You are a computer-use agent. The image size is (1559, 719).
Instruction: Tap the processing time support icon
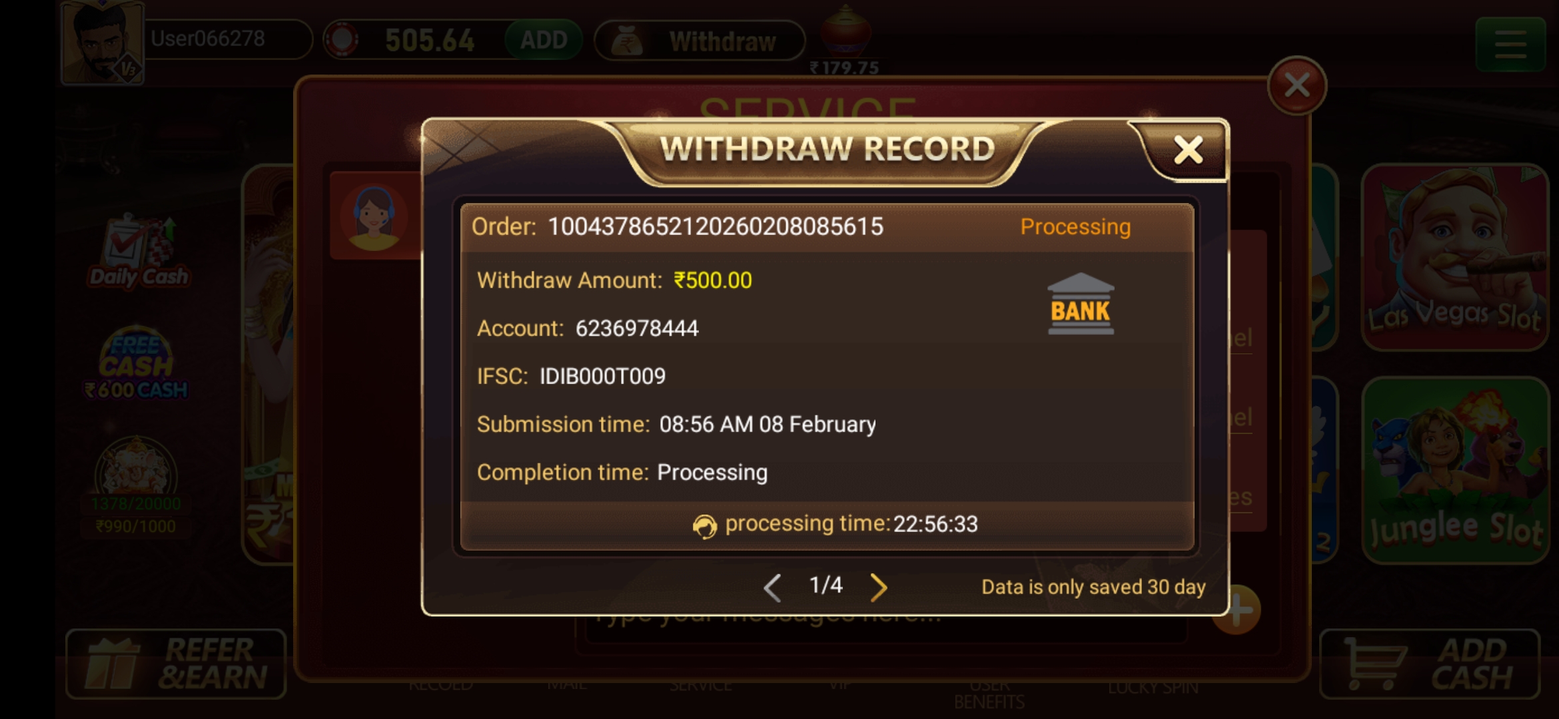704,526
